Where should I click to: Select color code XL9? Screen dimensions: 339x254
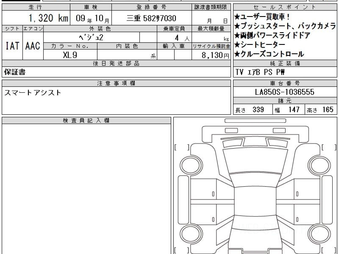pos(70,55)
